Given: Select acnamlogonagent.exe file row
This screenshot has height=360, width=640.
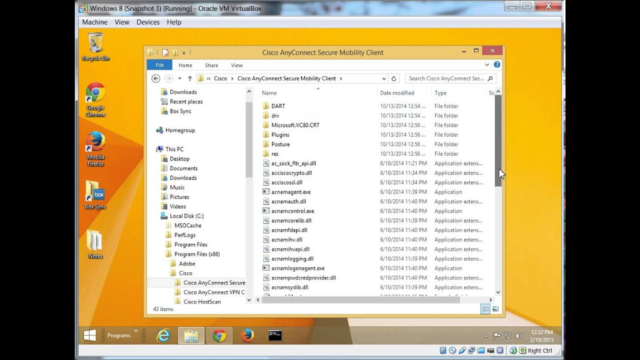Looking at the screenshot, I should (x=298, y=268).
